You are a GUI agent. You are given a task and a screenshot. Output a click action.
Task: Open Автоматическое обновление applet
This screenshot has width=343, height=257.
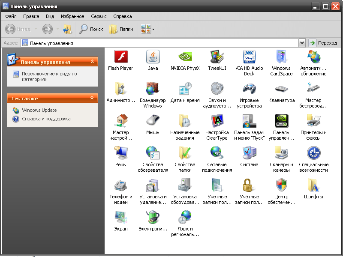point(313,63)
